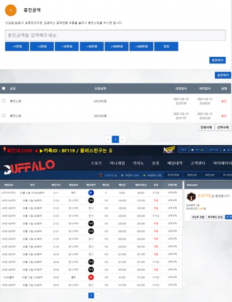
Task: Go to previous page in charge history pagination
Action: coord(108,139)
